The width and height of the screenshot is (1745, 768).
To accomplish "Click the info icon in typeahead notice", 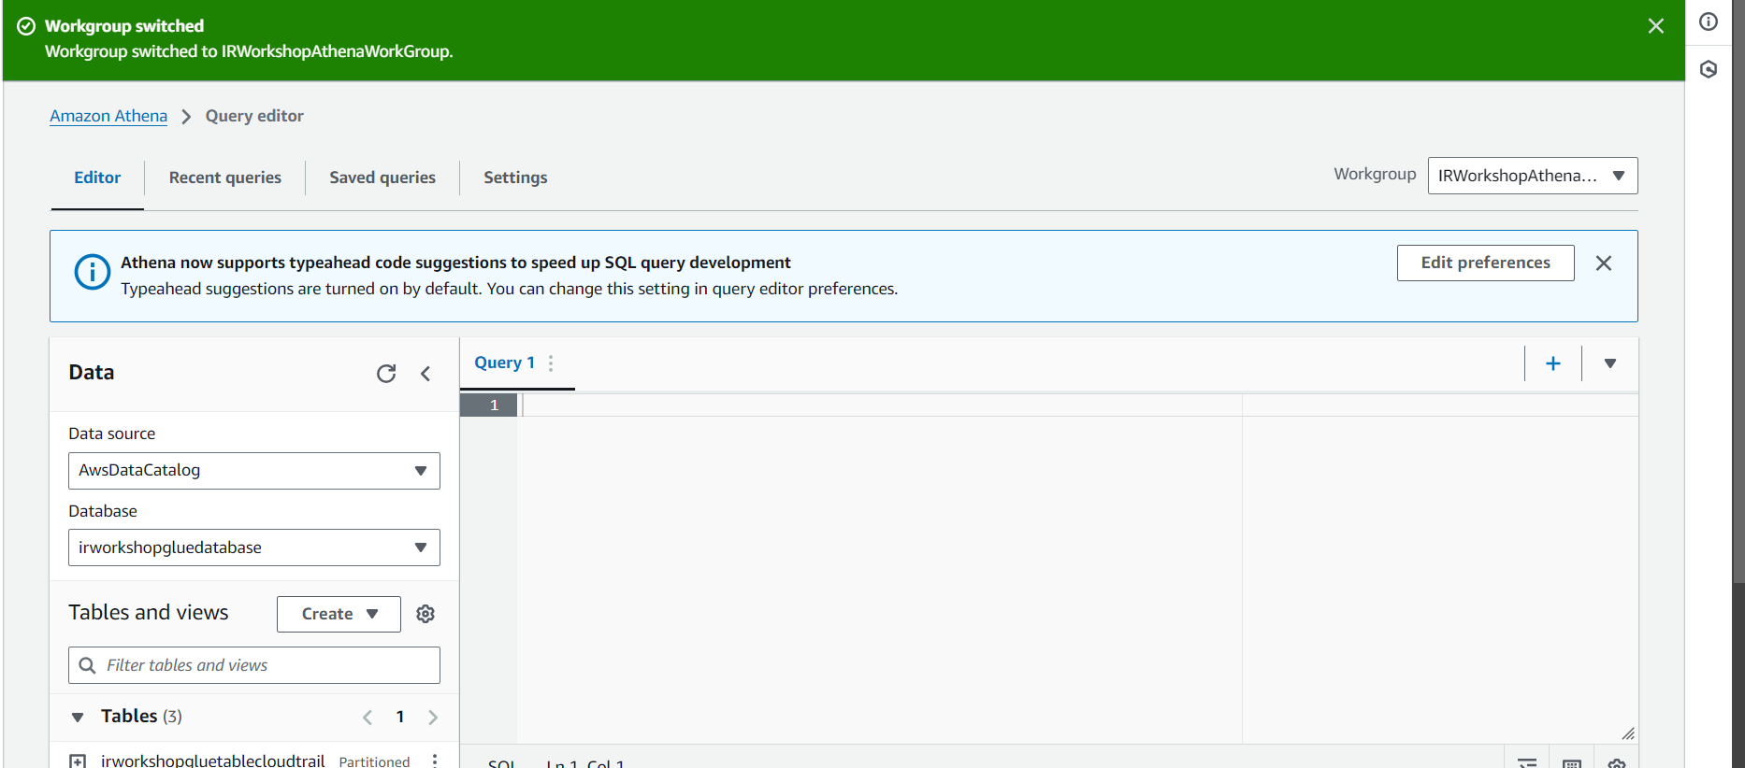I will pyautogui.click(x=92, y=273).
